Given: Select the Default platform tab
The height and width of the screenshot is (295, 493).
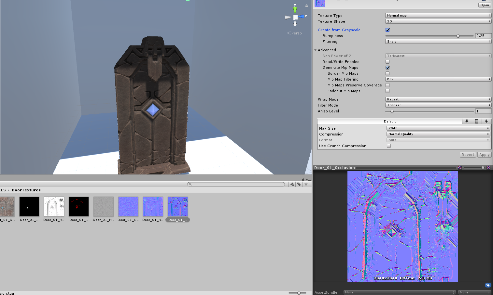Looking at the screenshot, I should pyautogui.click(x=389, y=121).
